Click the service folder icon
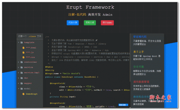Image resolution: width=180 pixels, height=110 pixels. pyautogui.click(x=22, y=67)
